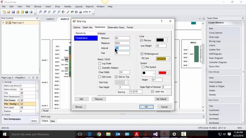Click the Cancel button
The height and width of the screenshot is (138, 246).
(x=164, y=107)
